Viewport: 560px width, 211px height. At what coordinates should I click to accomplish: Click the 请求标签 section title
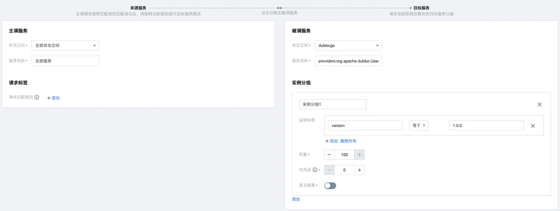[18, 83]
